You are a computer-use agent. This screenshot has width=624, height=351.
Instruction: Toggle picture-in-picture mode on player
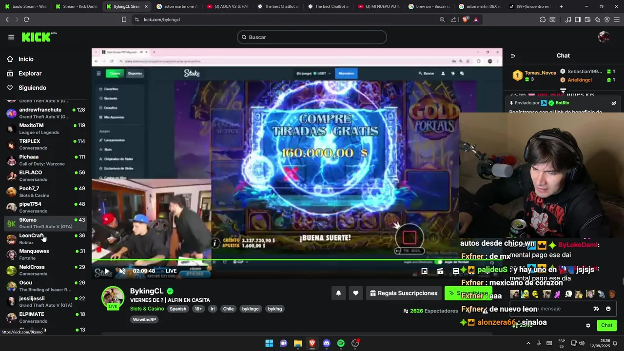click(425, 271)
